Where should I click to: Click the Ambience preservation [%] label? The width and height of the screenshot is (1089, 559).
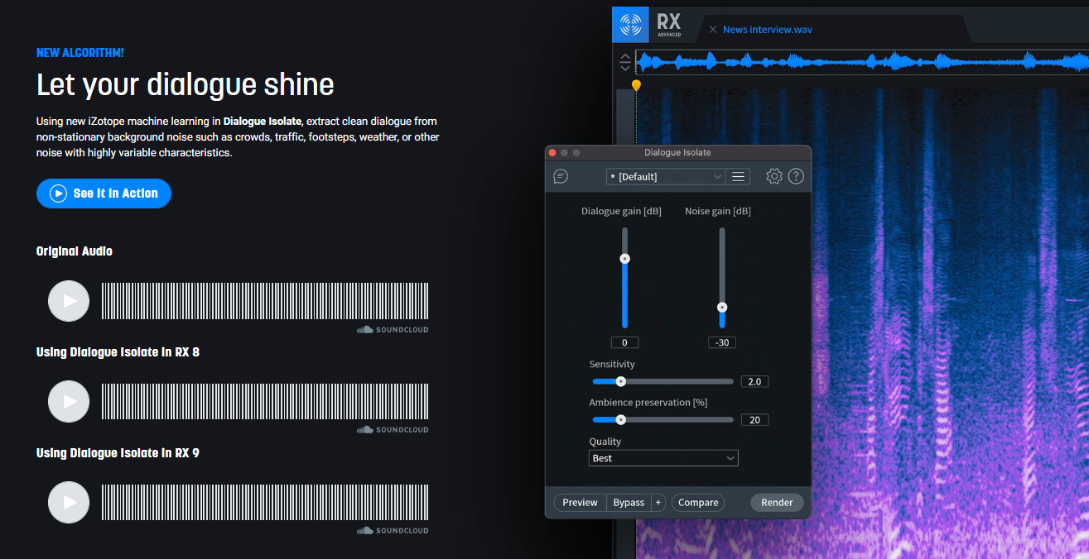(648, 403)
